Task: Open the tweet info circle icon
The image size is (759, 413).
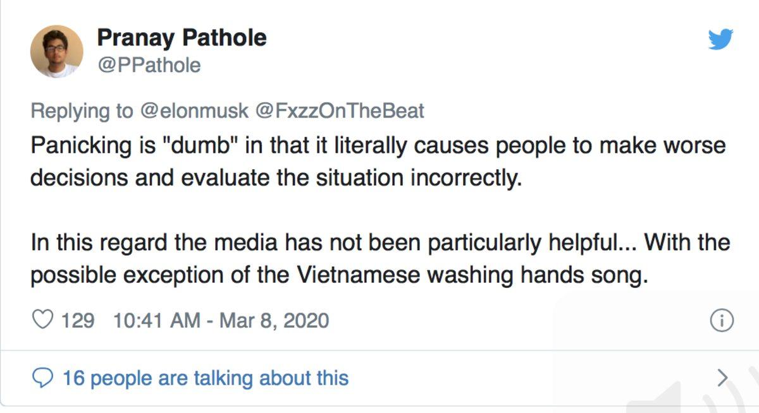Action: pyautogui.click(x=722, y=321)
